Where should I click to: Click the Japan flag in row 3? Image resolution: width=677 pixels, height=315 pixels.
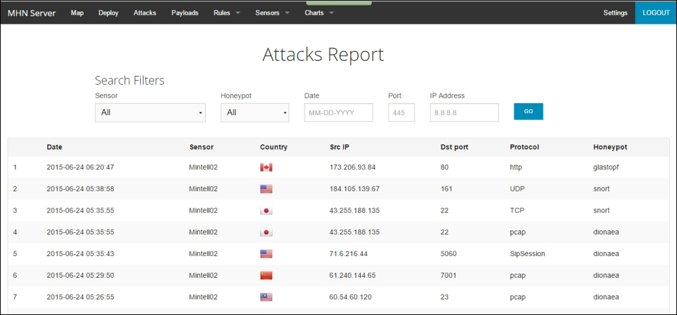coord(266,211)
